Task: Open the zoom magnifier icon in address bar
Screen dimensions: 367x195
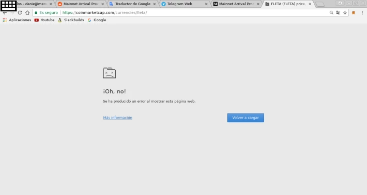Action: point(331,12)
